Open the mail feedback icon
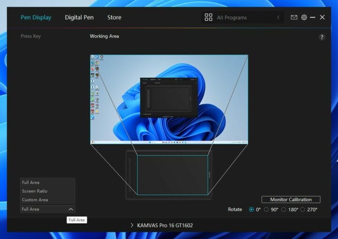 coord(294,17)
